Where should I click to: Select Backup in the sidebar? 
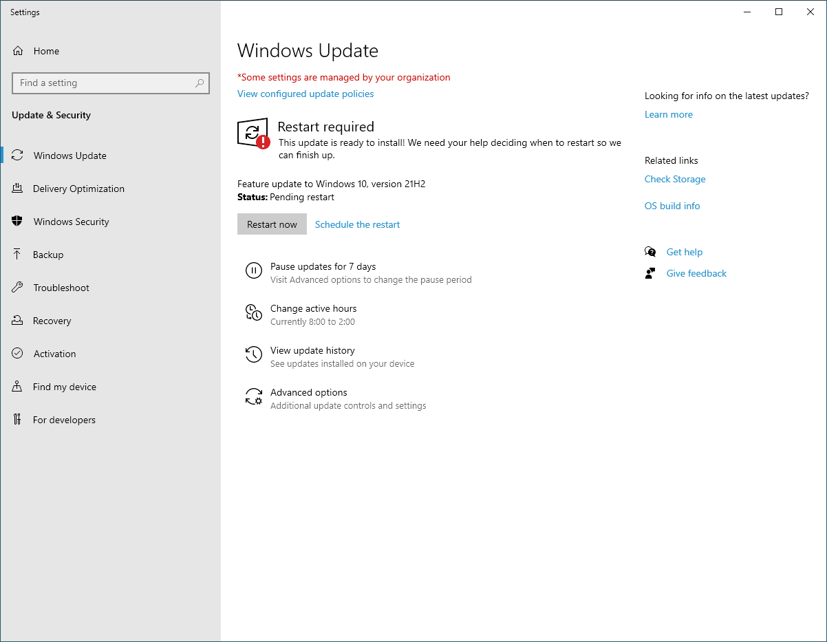110,255
